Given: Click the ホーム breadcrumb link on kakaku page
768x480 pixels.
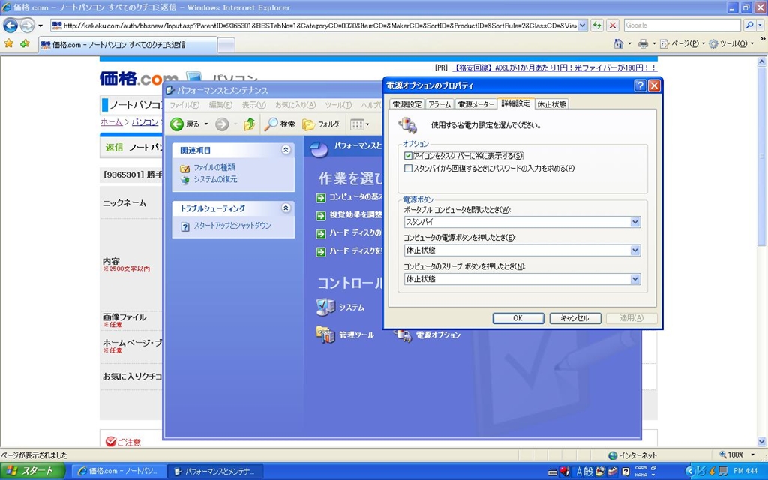Looking at the screenshot, I should point(111,122).
